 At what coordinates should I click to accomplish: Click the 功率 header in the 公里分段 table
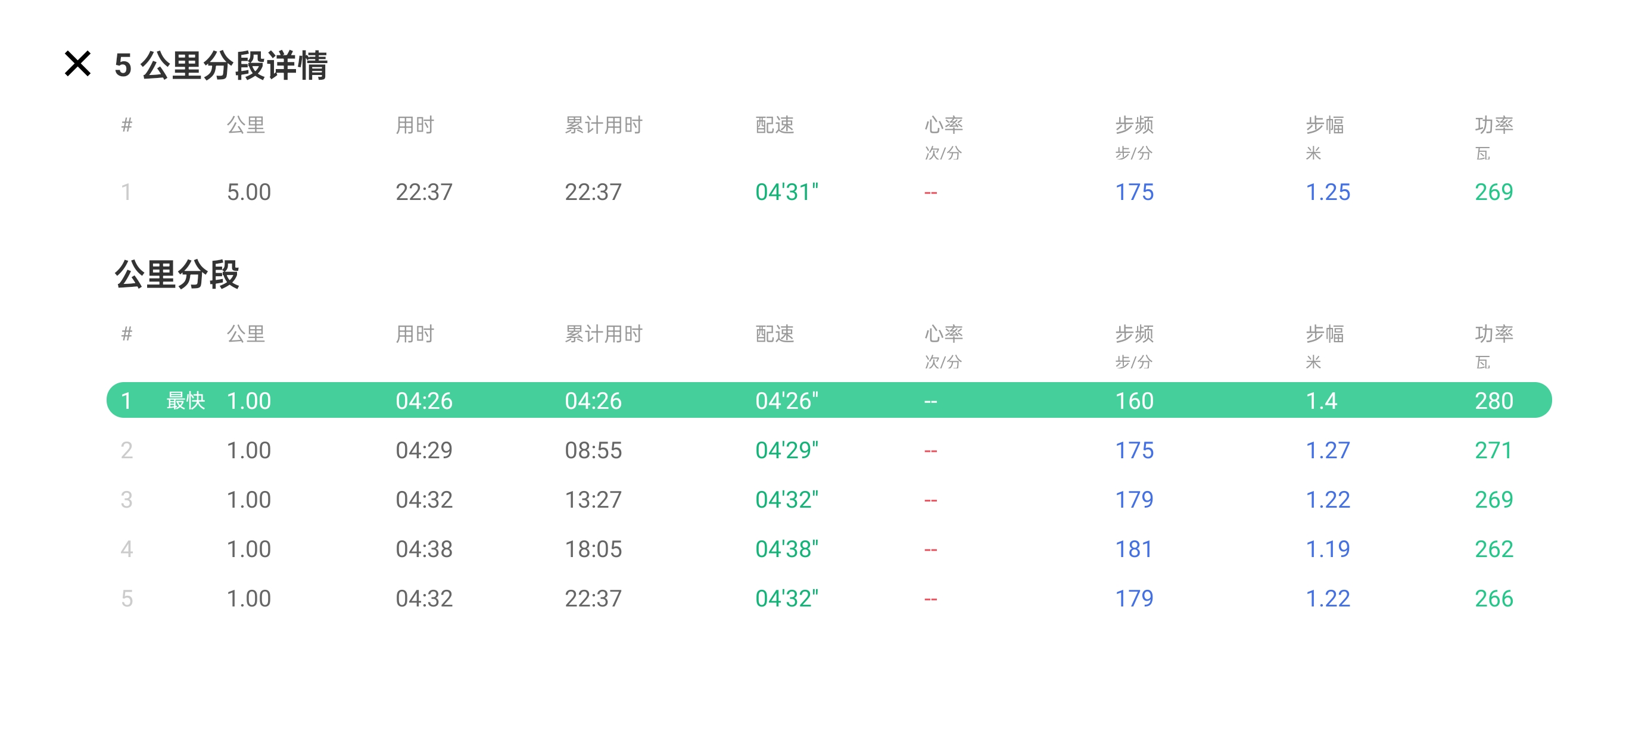[x=1493, y=334]
